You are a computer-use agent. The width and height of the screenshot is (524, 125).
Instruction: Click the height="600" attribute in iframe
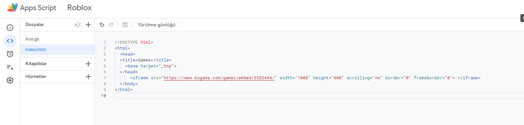click(x=328, y=78)
